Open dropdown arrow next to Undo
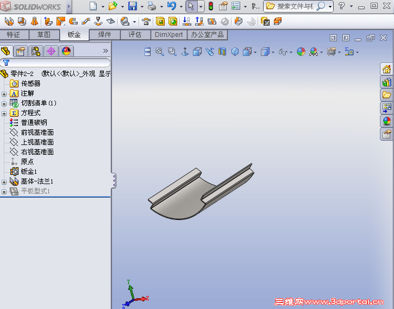 point(181,7)
